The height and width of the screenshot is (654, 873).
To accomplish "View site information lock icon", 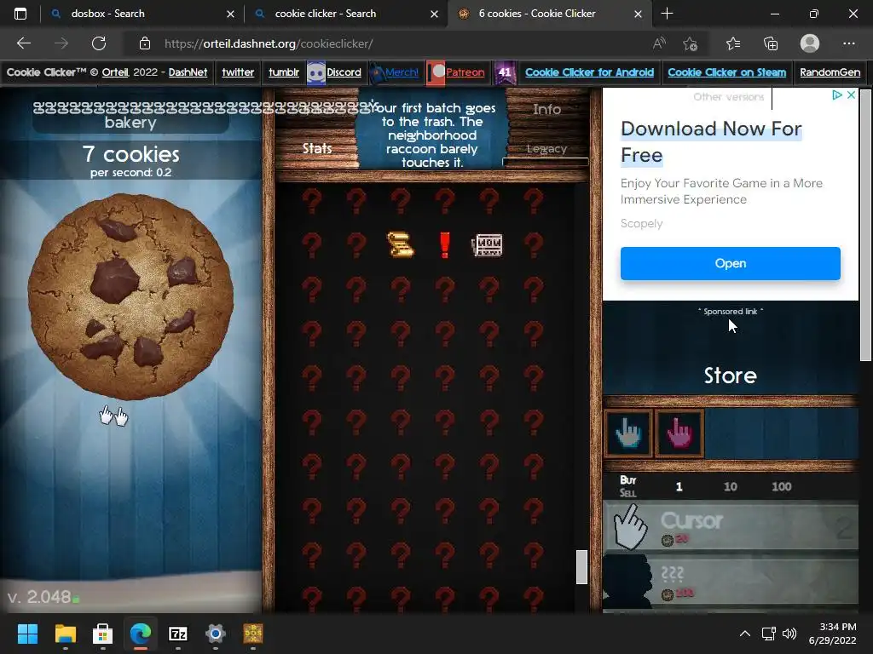I will 145,43.
